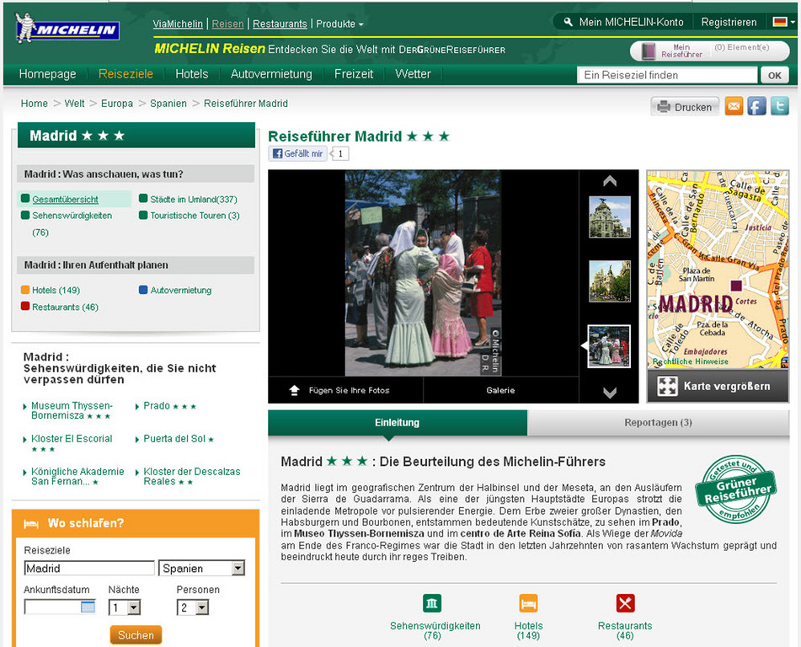Viewport: 801px width, 647px height.
Task: Open the ViaMichelin top link
Action: pyautogui.click(x=178, y=24)
